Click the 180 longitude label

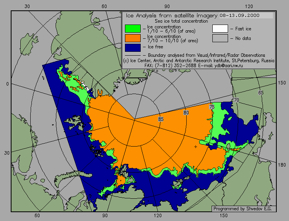[282, 165]
